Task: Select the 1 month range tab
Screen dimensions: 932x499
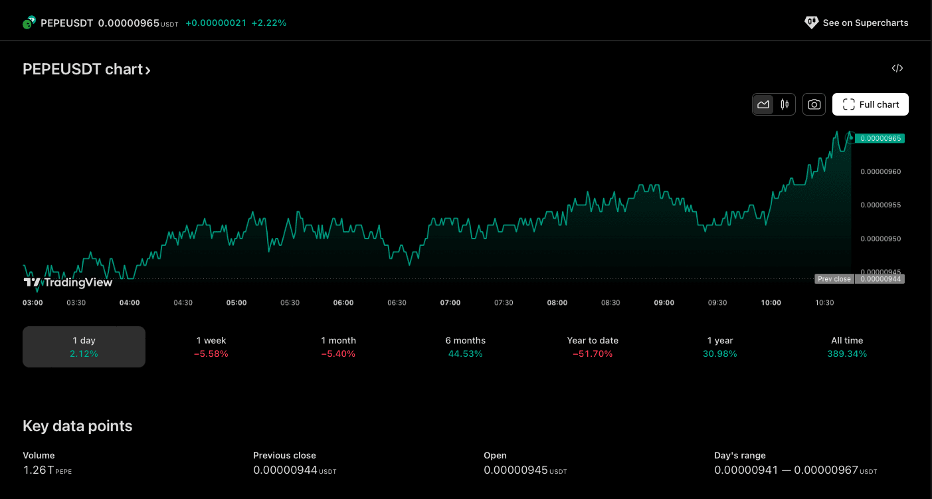Action: tap(338, 347)
